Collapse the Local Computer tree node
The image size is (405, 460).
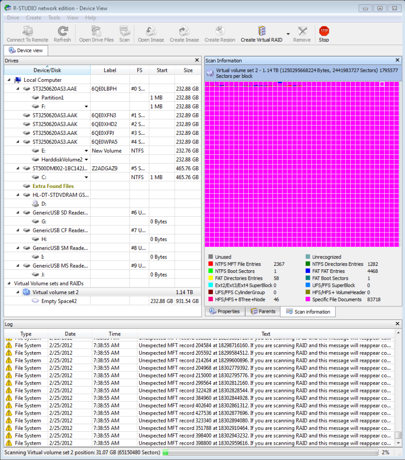(x=9, y=80)
